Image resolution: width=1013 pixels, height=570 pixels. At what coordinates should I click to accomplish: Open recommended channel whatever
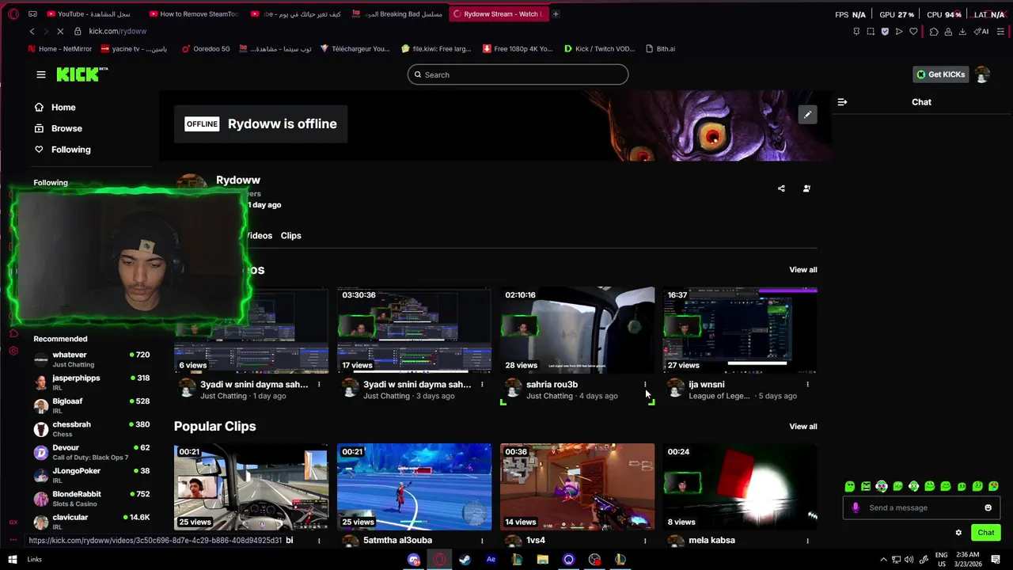(91, 359)
